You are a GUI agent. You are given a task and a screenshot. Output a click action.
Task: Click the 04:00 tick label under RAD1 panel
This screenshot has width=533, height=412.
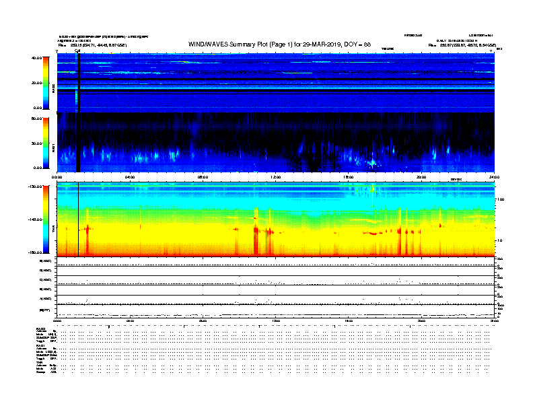[130, 177]
